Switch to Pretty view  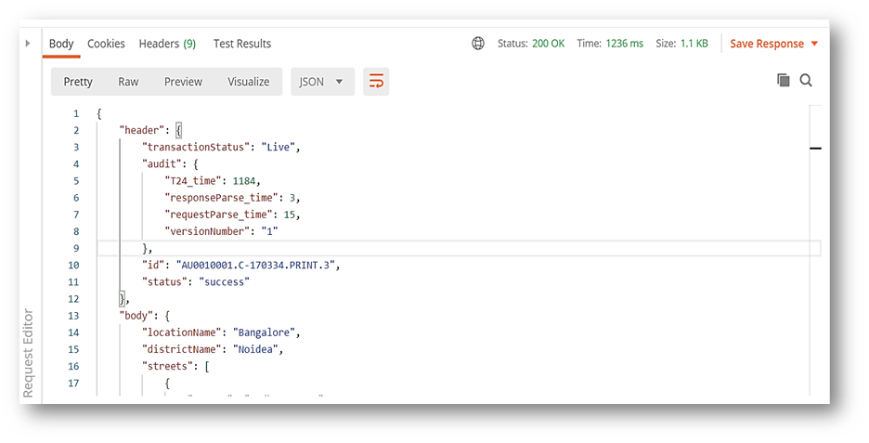pyautogui.click(x=78, y=82)
